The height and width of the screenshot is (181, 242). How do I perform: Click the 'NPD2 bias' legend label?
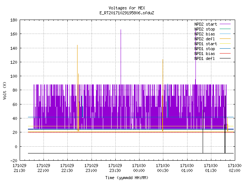205,34
